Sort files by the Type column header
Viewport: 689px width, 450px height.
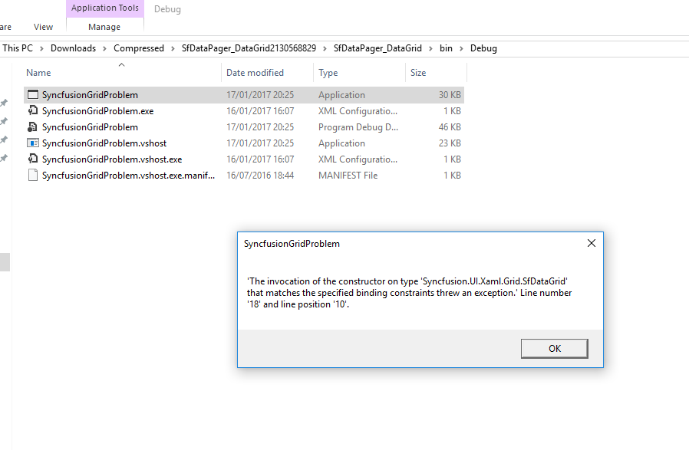tap(328, 72)
